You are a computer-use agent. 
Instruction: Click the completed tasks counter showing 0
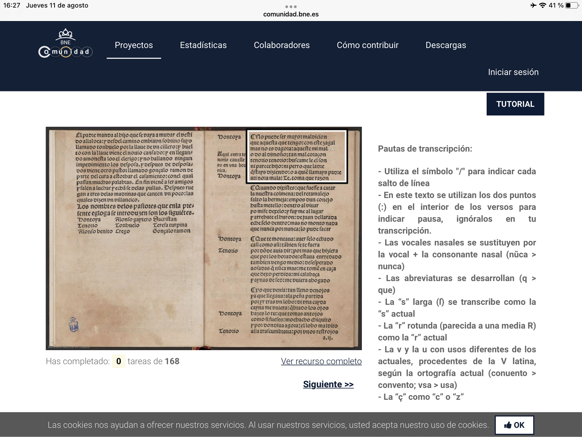click(x=118, y=361)
